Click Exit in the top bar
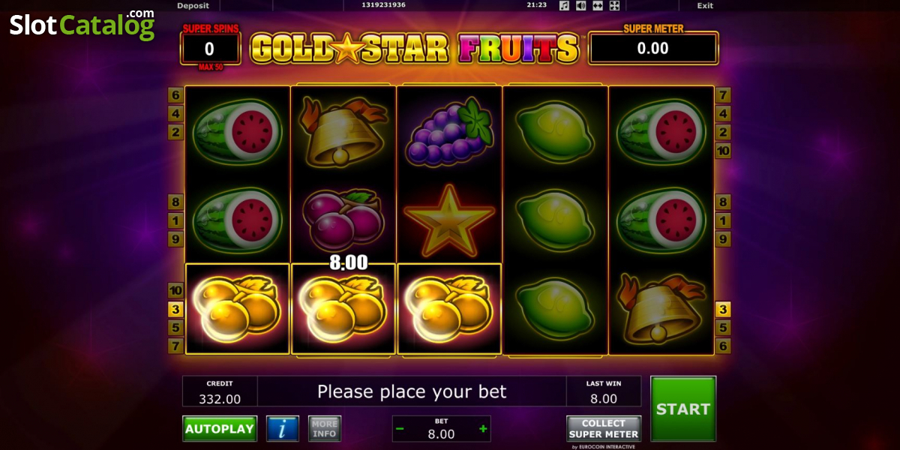The height and width of the screenshot is (450, 900). tap(705, 5)
